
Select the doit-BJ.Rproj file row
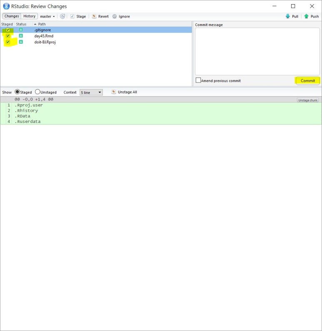96,42
